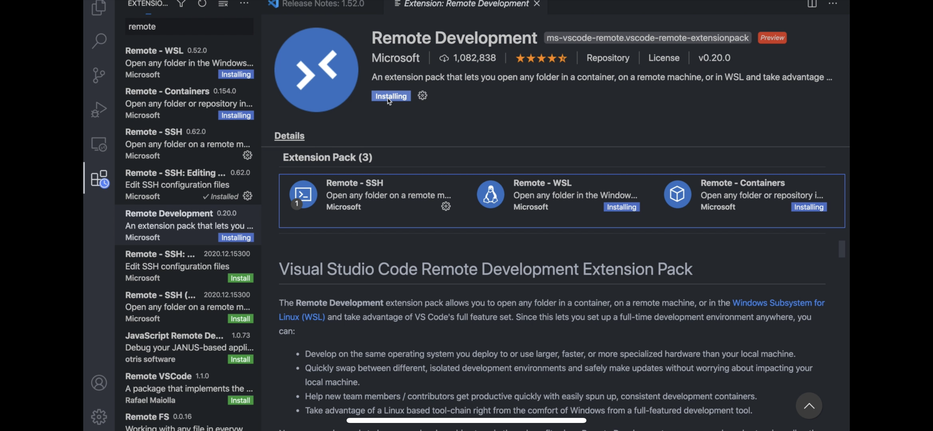Click the Installing button in extension header

[391, 96]
